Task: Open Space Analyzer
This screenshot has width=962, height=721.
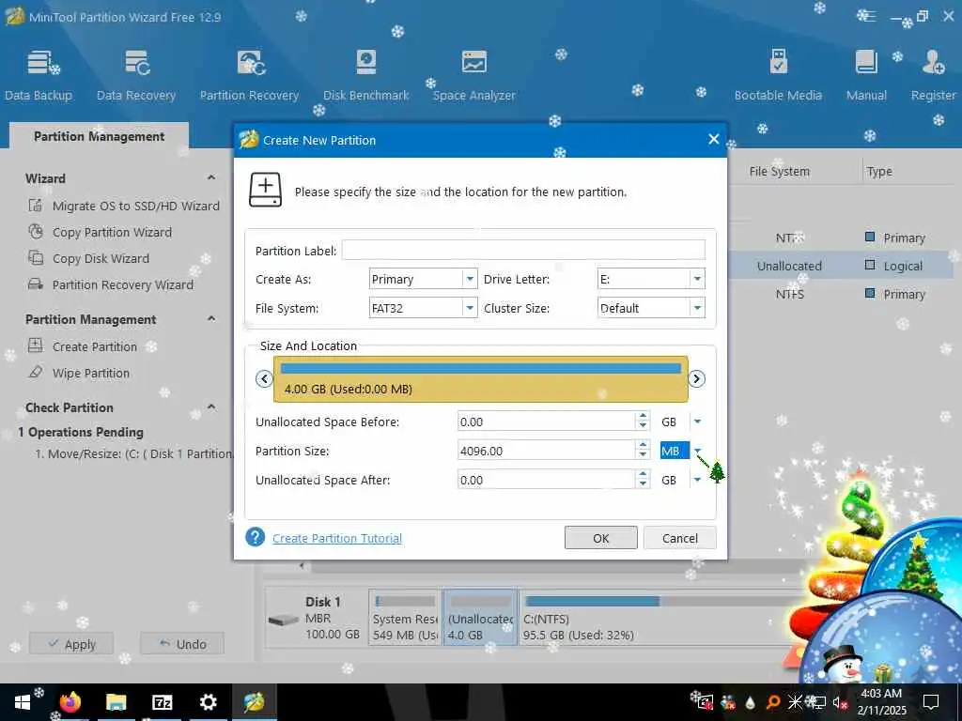Action: 473,75
